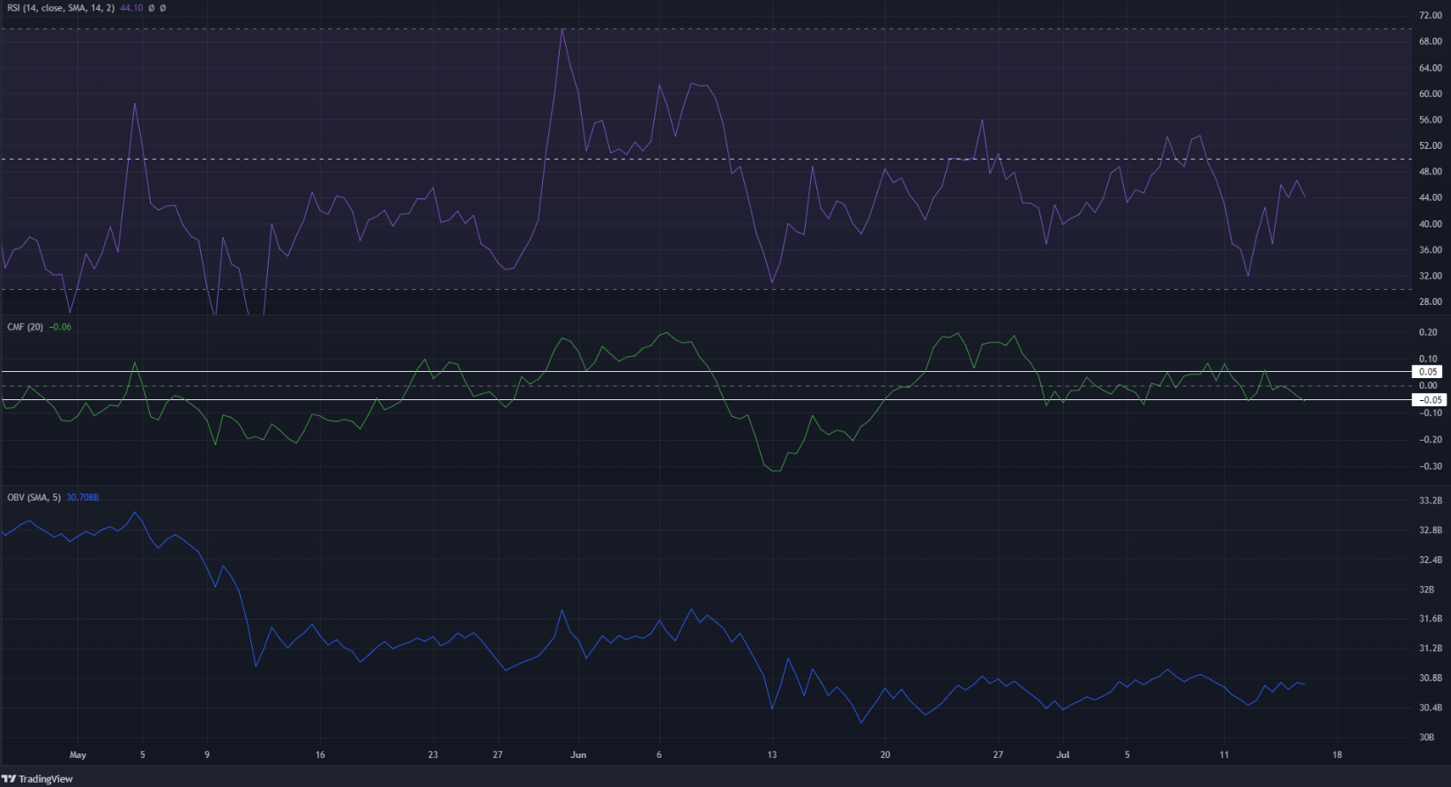
Task: Click the 0.05 horizontal line price label
Action: click(x=1428, y=372)
